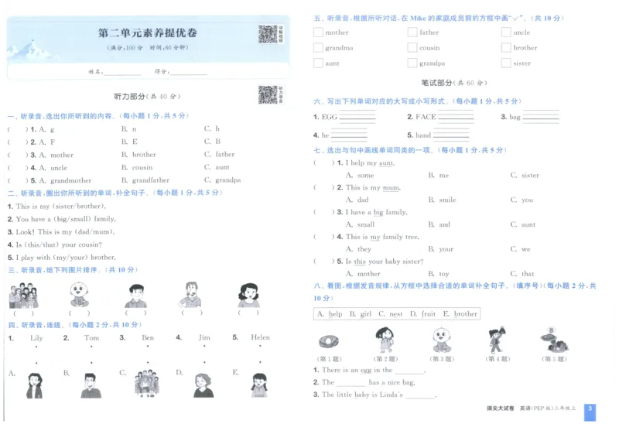Click the sentence 'You have a (big/small) family.'
619x424 pixels.
pyautogui.click(x=62, y=219)
